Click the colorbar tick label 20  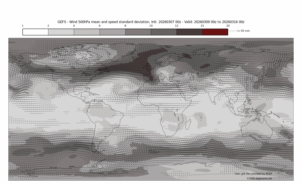[x=228, y=26]
